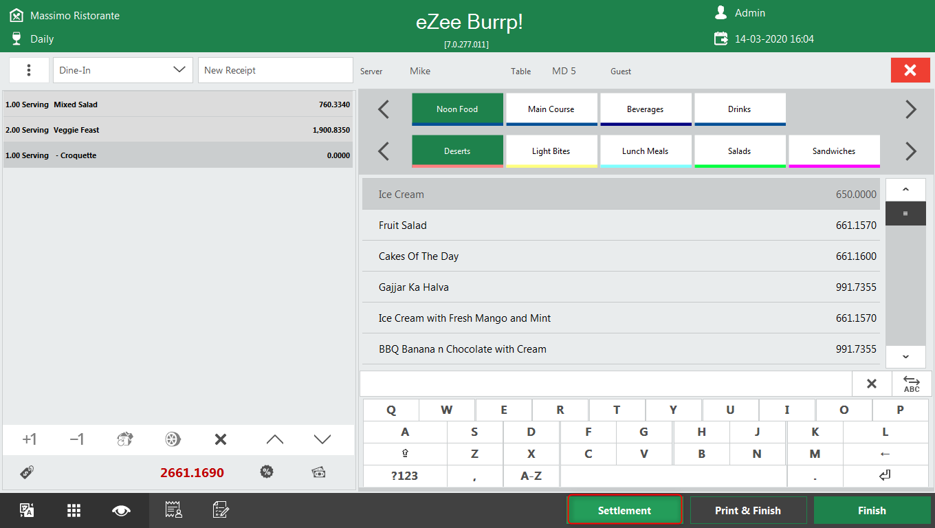The height and width of the screenshot is (528, 935).
Task: Open the Deserts category
Action: pos(457,151)
